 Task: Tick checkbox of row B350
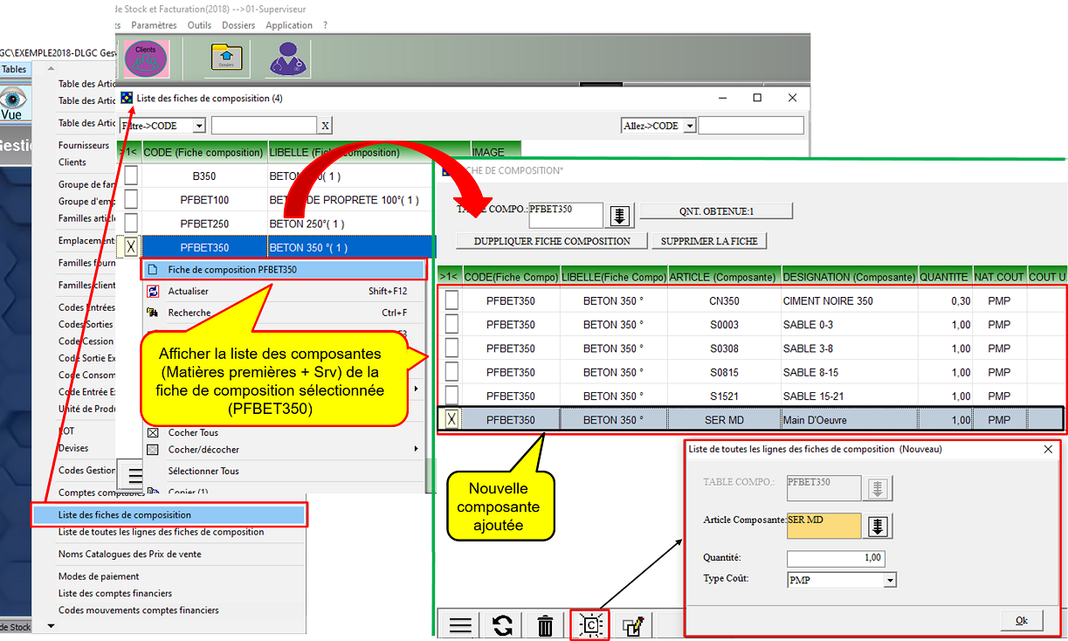pyautogui.click(x=131, y=176)
